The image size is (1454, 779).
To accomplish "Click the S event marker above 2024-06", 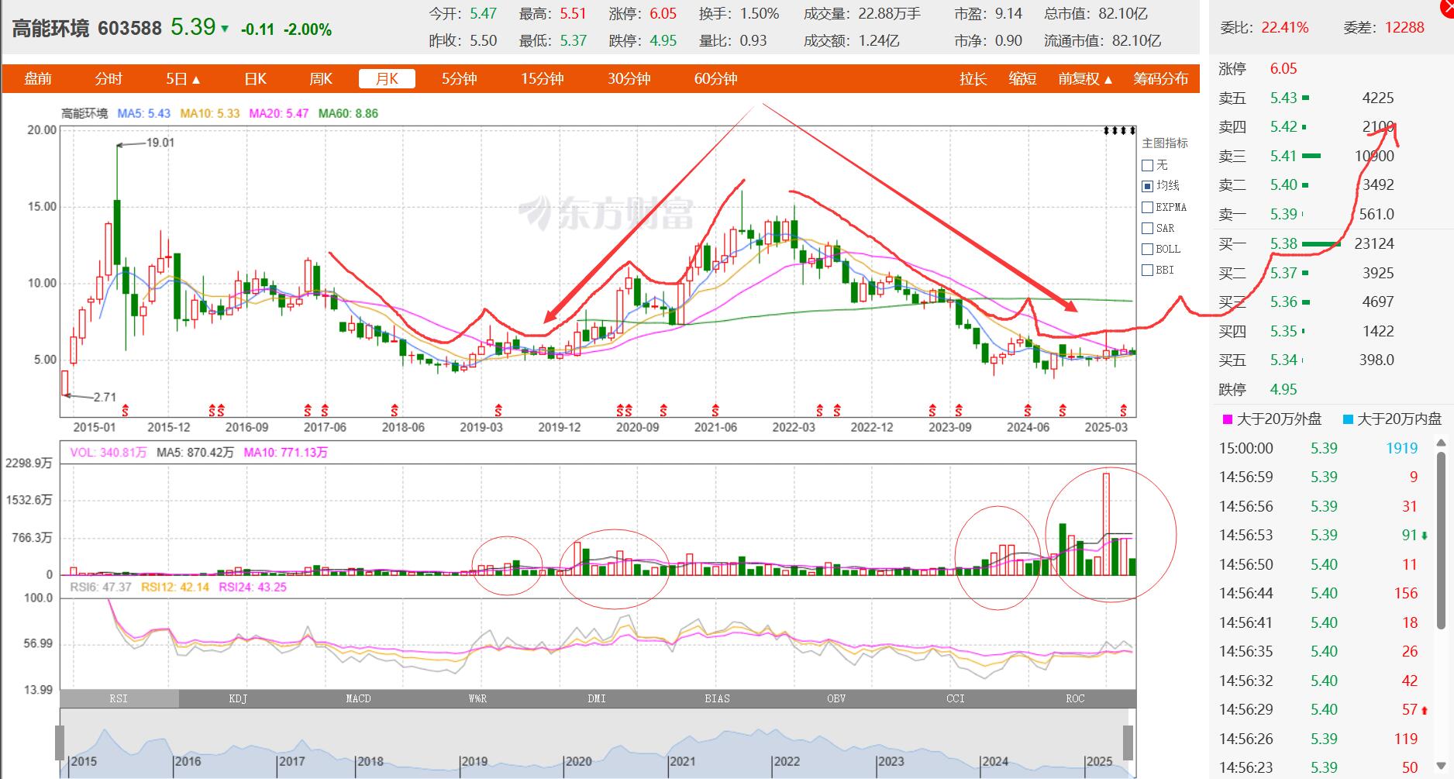I will [x=1028, y=409].
